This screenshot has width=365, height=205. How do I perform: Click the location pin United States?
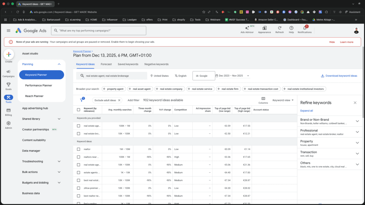159,76
